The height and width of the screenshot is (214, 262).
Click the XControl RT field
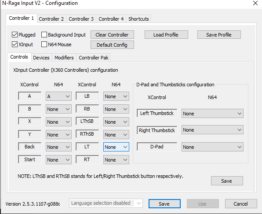click(x=87, y=159)
